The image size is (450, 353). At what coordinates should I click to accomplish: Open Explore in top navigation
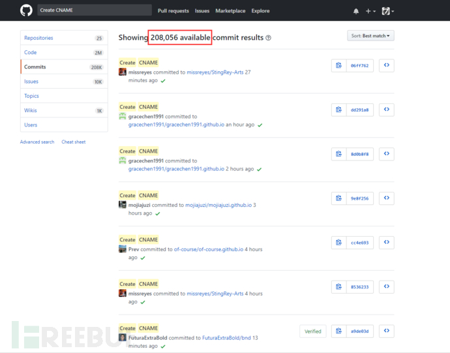click(x=261, y=10)
